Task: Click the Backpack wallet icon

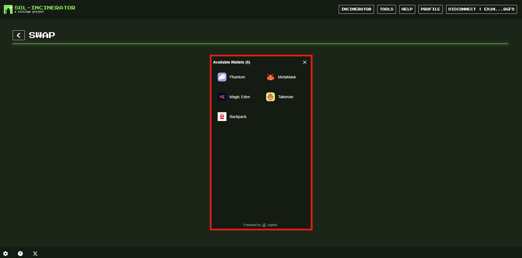Action: pos(222,117)
